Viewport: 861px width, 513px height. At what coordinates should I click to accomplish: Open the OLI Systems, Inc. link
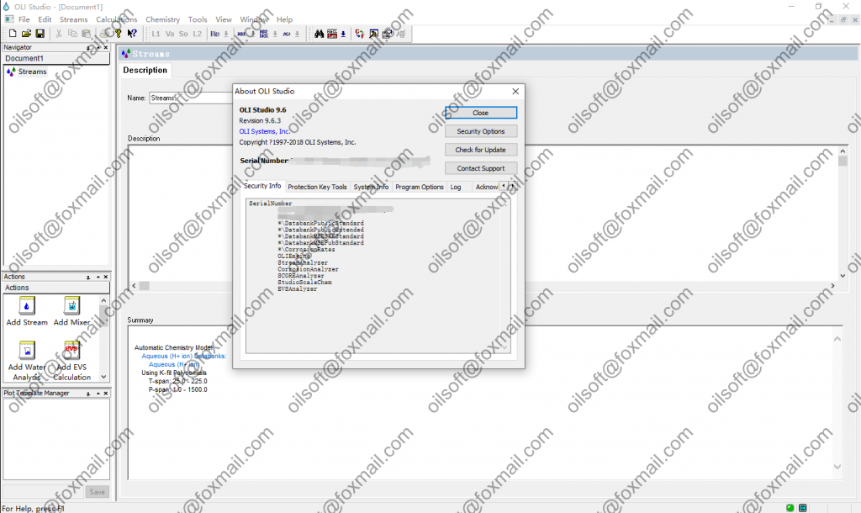point(264,131)
